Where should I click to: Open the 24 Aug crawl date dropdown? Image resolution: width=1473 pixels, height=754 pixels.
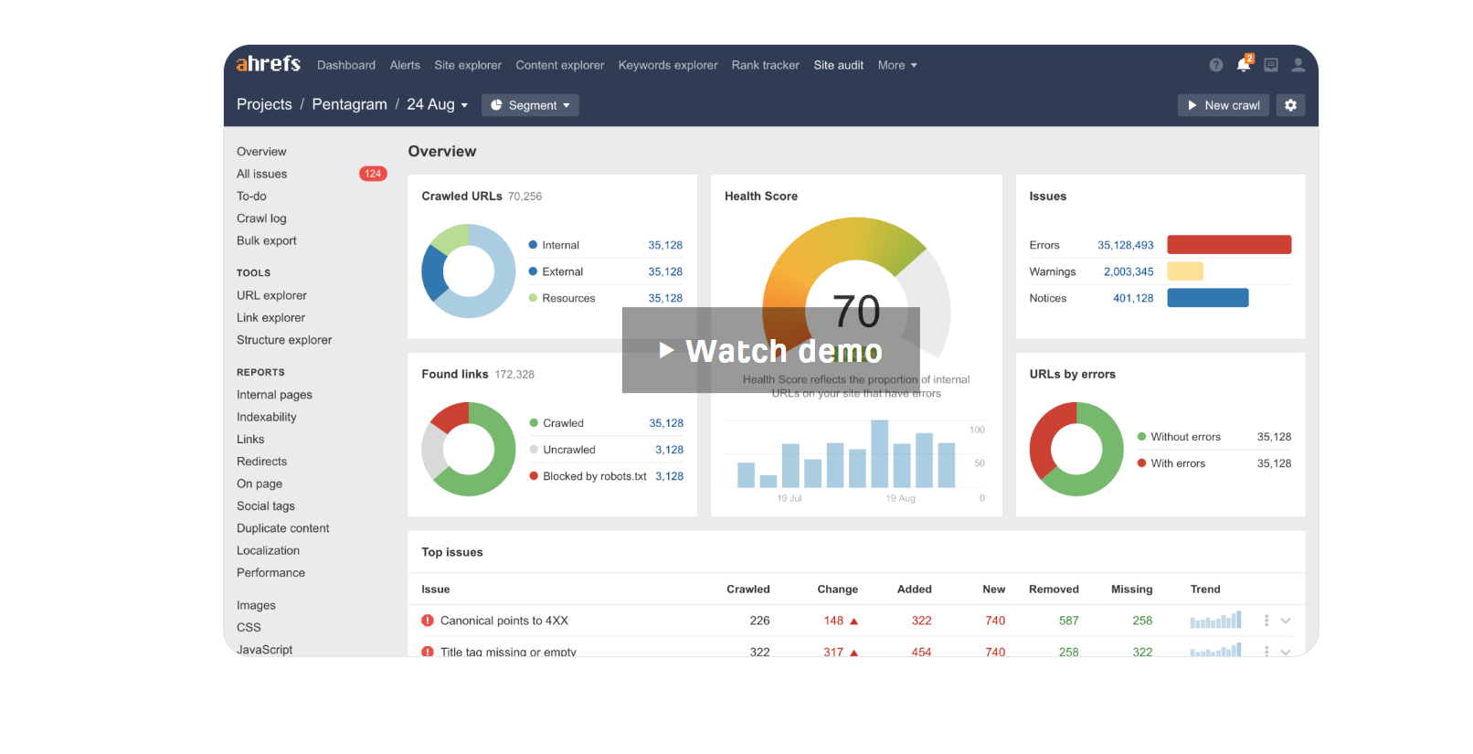(438, 104)
